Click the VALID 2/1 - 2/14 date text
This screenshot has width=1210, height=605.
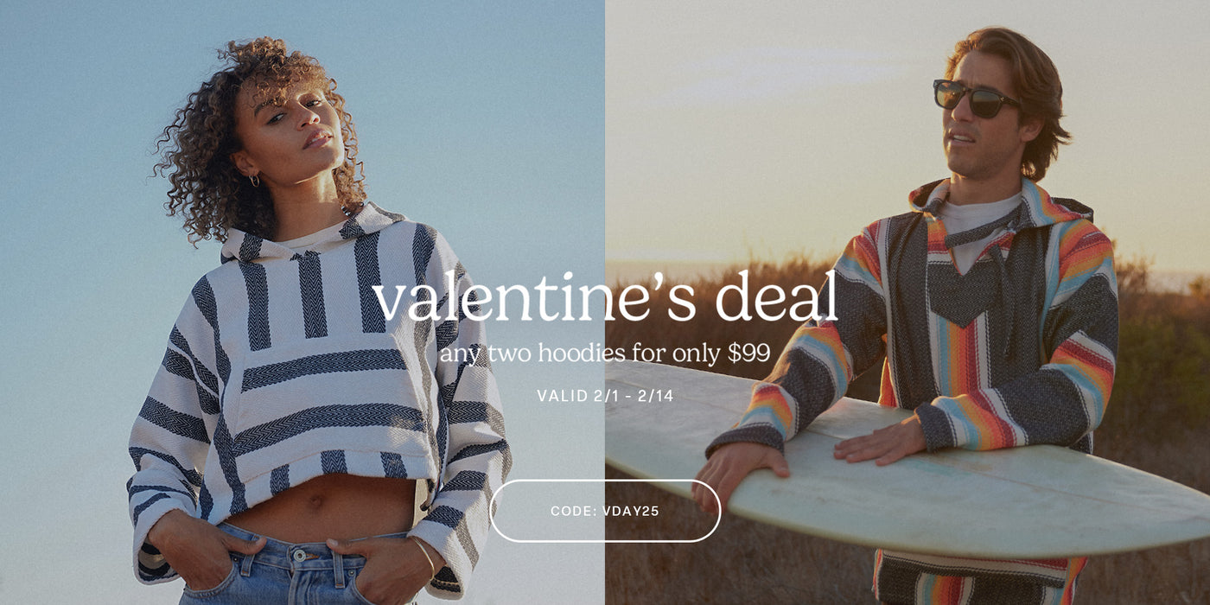coord(605,396)
